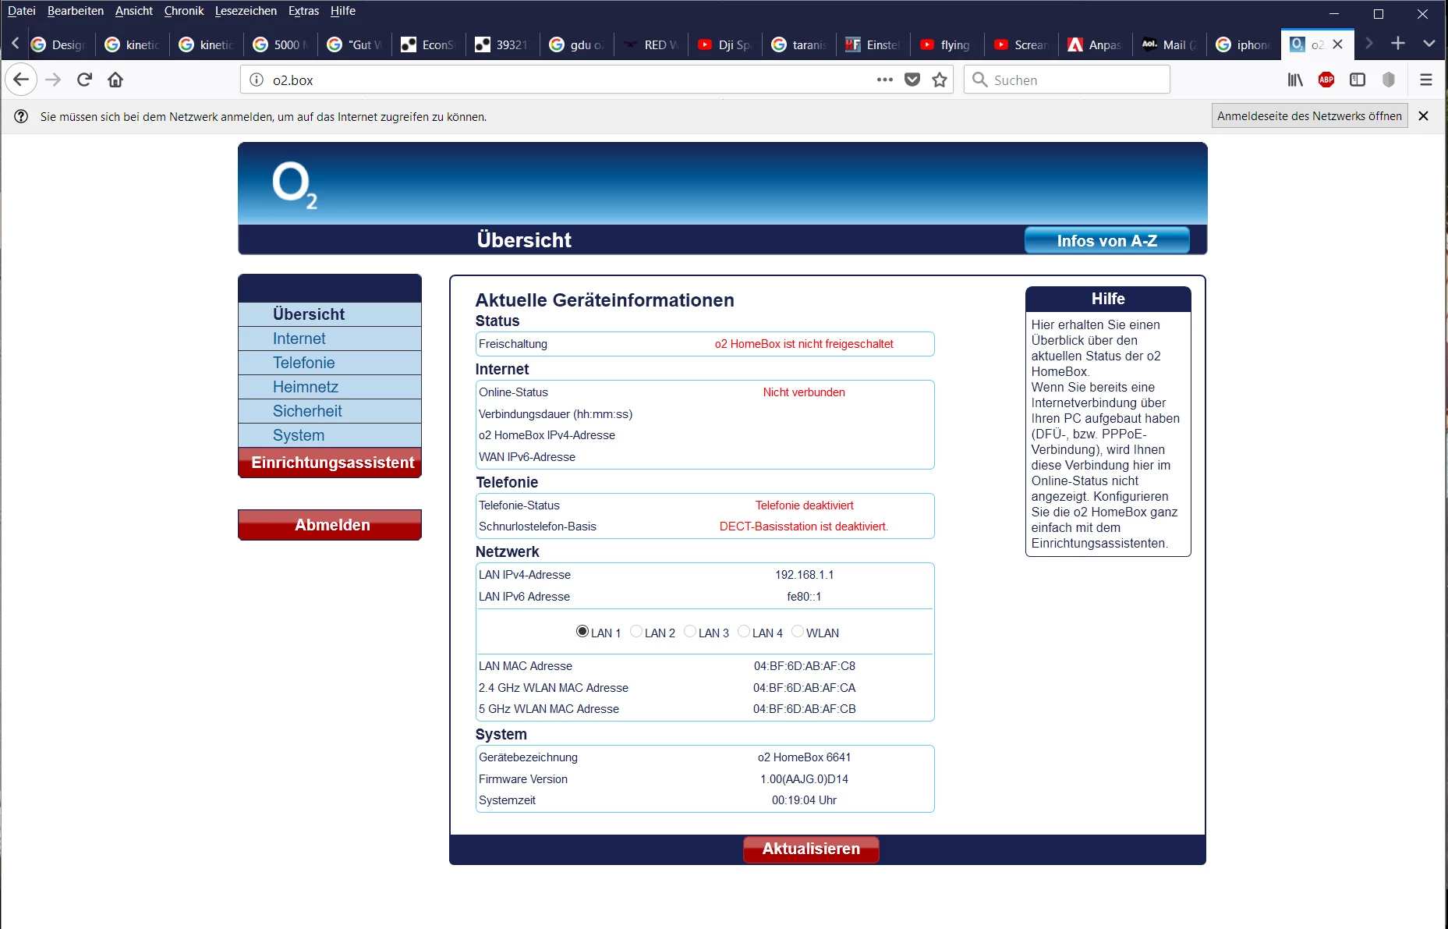
Task: Click the O2 logo in header
Action: point(295,186)
